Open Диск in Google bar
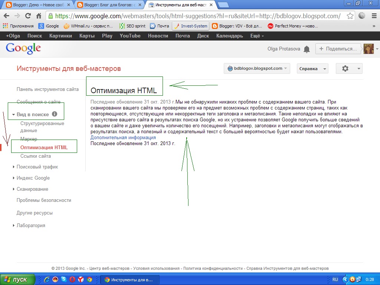 point(203,36)
